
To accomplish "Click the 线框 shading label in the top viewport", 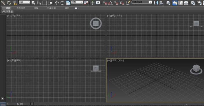I will (x=19, y=16).
